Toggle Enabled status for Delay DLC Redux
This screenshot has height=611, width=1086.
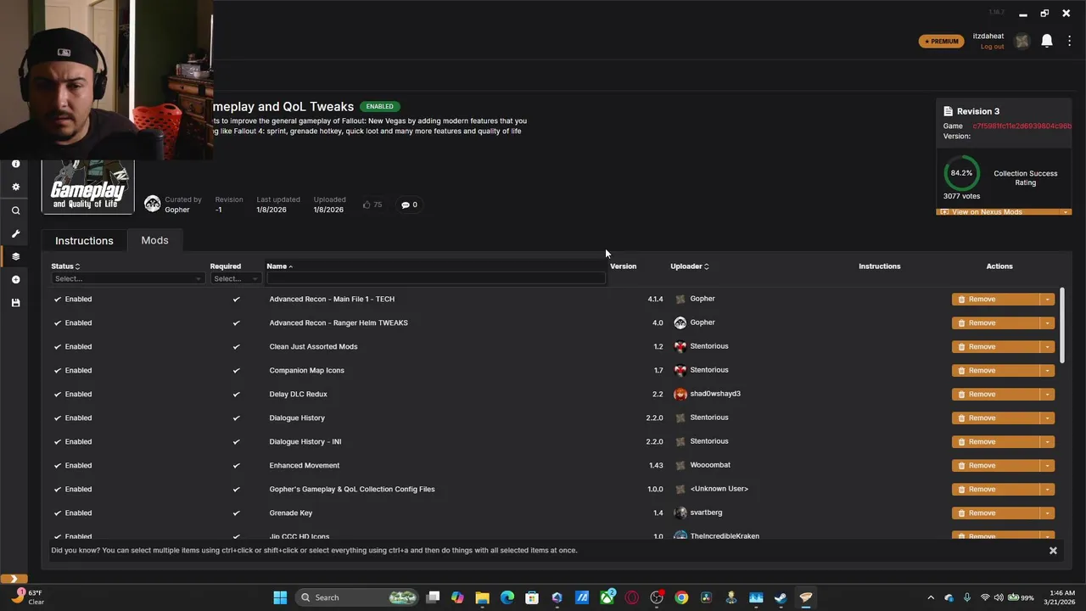pos(73,394)
